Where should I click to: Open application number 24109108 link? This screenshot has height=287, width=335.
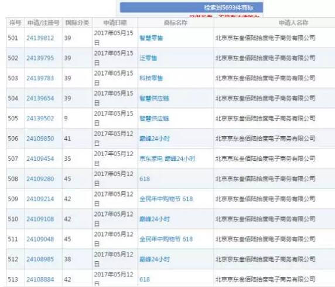(40, 219)
